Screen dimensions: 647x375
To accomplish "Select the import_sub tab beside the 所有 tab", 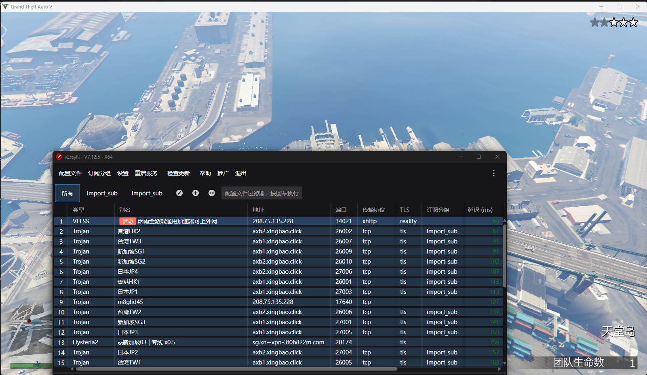I will [102, 193].
